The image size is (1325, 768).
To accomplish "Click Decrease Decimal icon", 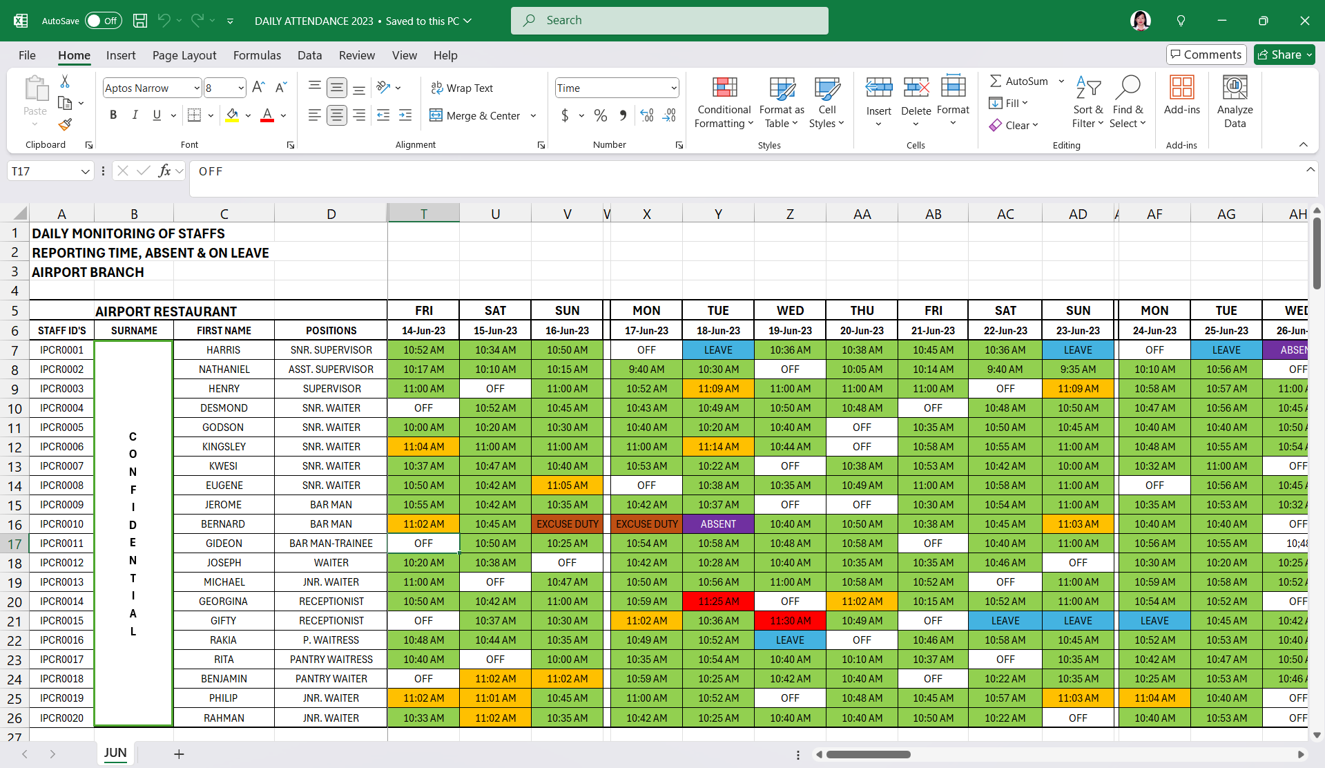I will tap(669, 115).
